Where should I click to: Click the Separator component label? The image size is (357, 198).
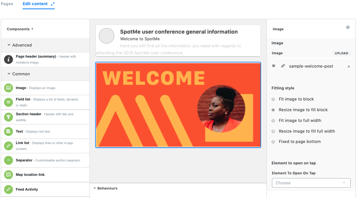click(24, 160)
